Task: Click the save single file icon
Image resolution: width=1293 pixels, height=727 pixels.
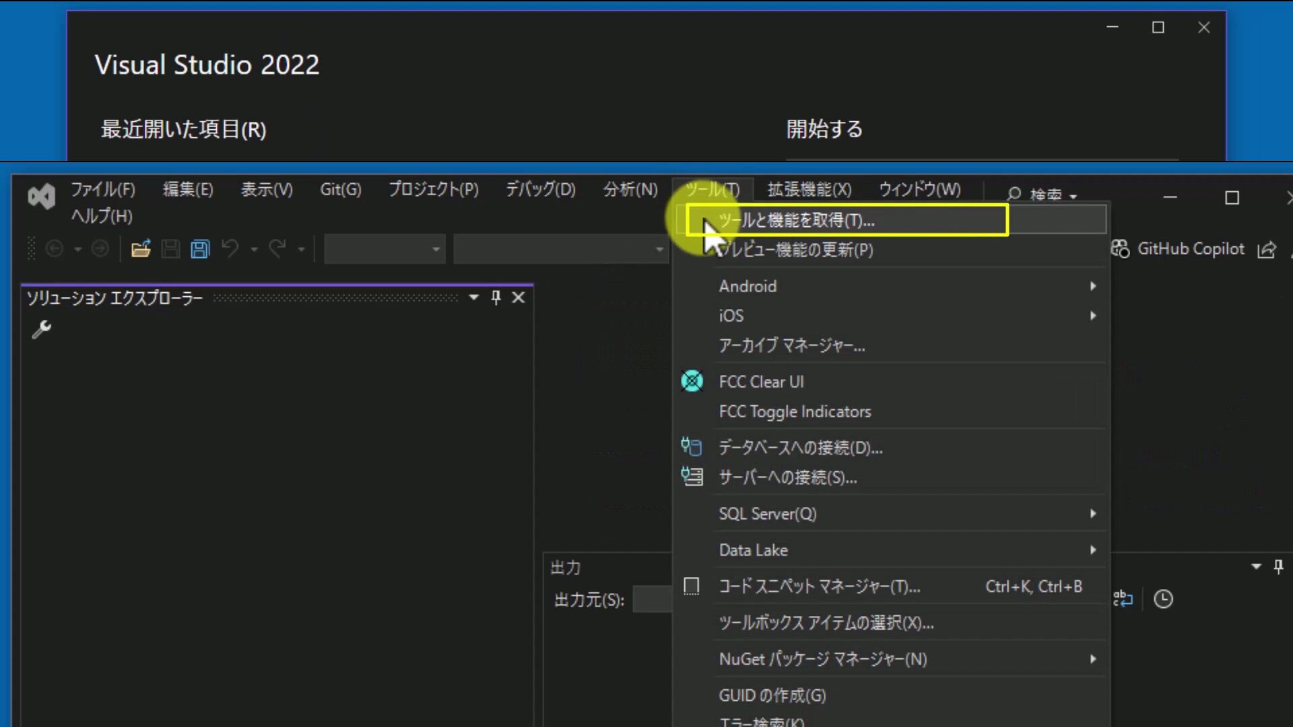Action: (170, 249)
